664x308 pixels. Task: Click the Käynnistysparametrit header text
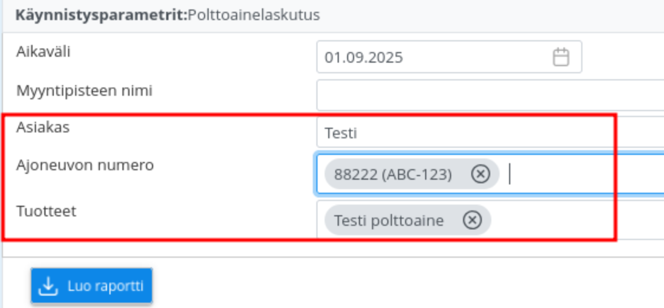coord(101,15)
